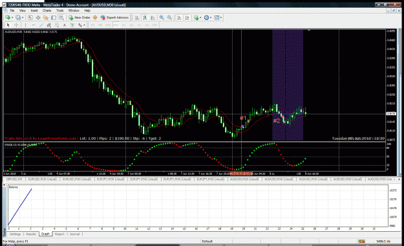Expand the Templates dropdown arrow
The width and height of the screenshot is (404, 246).
[x=221, y=17]
